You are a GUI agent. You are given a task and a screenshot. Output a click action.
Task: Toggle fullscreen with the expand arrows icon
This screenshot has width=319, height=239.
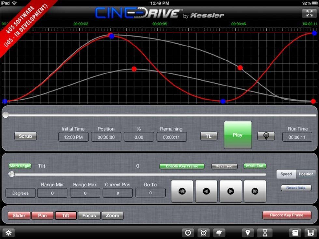(x=310, y=13)
